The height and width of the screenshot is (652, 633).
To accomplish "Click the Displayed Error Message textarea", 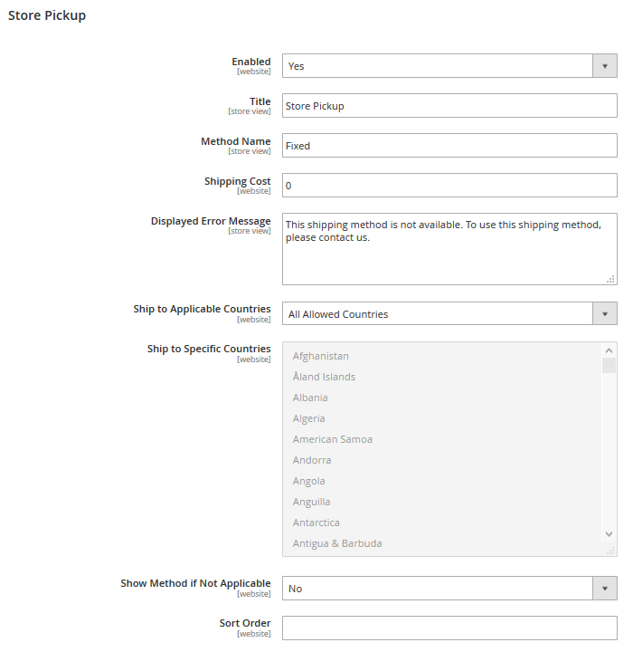I will point(449,249).
